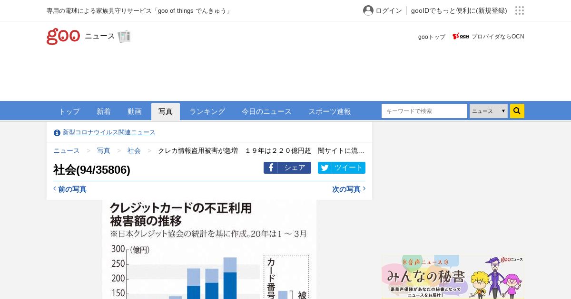571x299 pixels.
Task: Click the みんなの秘書 banner
Action: (x=453, y=277)
